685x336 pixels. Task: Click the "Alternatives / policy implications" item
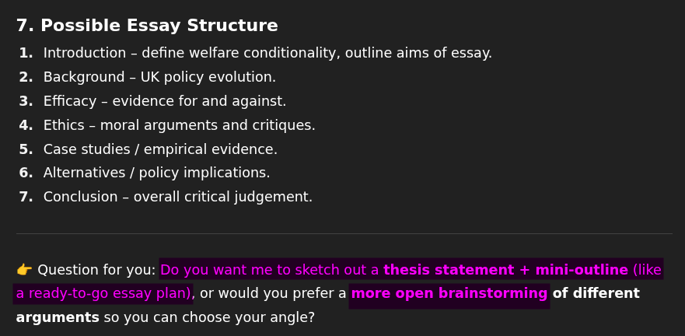[156, 173]
